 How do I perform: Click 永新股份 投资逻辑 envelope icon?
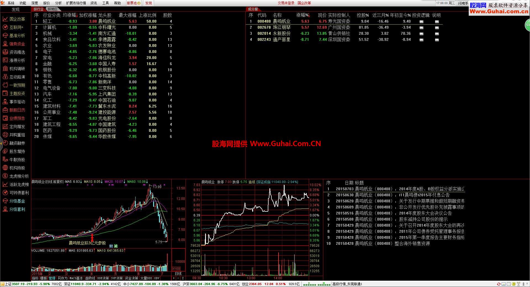point(421,34)
